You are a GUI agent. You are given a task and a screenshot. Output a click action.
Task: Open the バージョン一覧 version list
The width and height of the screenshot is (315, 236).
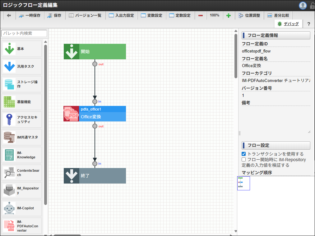point(85,16)
